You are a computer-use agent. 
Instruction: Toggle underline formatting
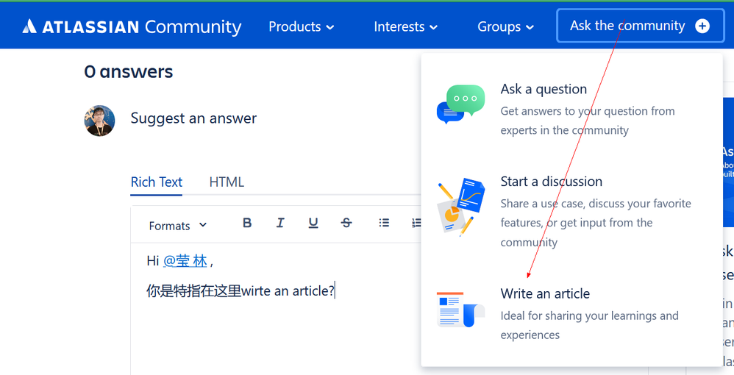point(313,223)
